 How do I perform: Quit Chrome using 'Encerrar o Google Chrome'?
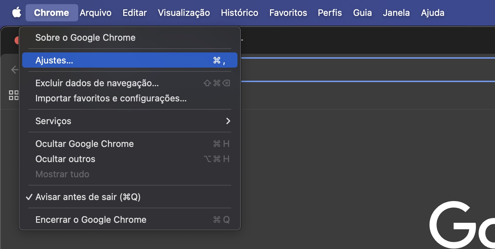[91, 219]
